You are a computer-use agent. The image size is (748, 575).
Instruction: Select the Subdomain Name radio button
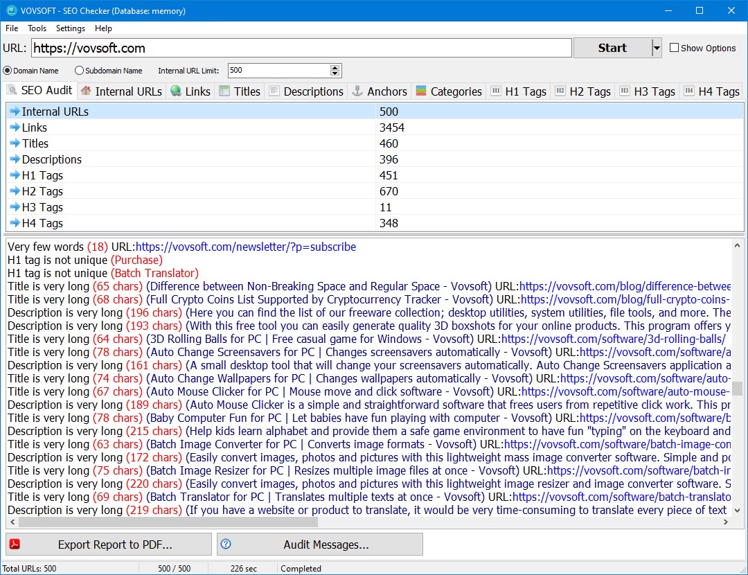coord(79,71)
